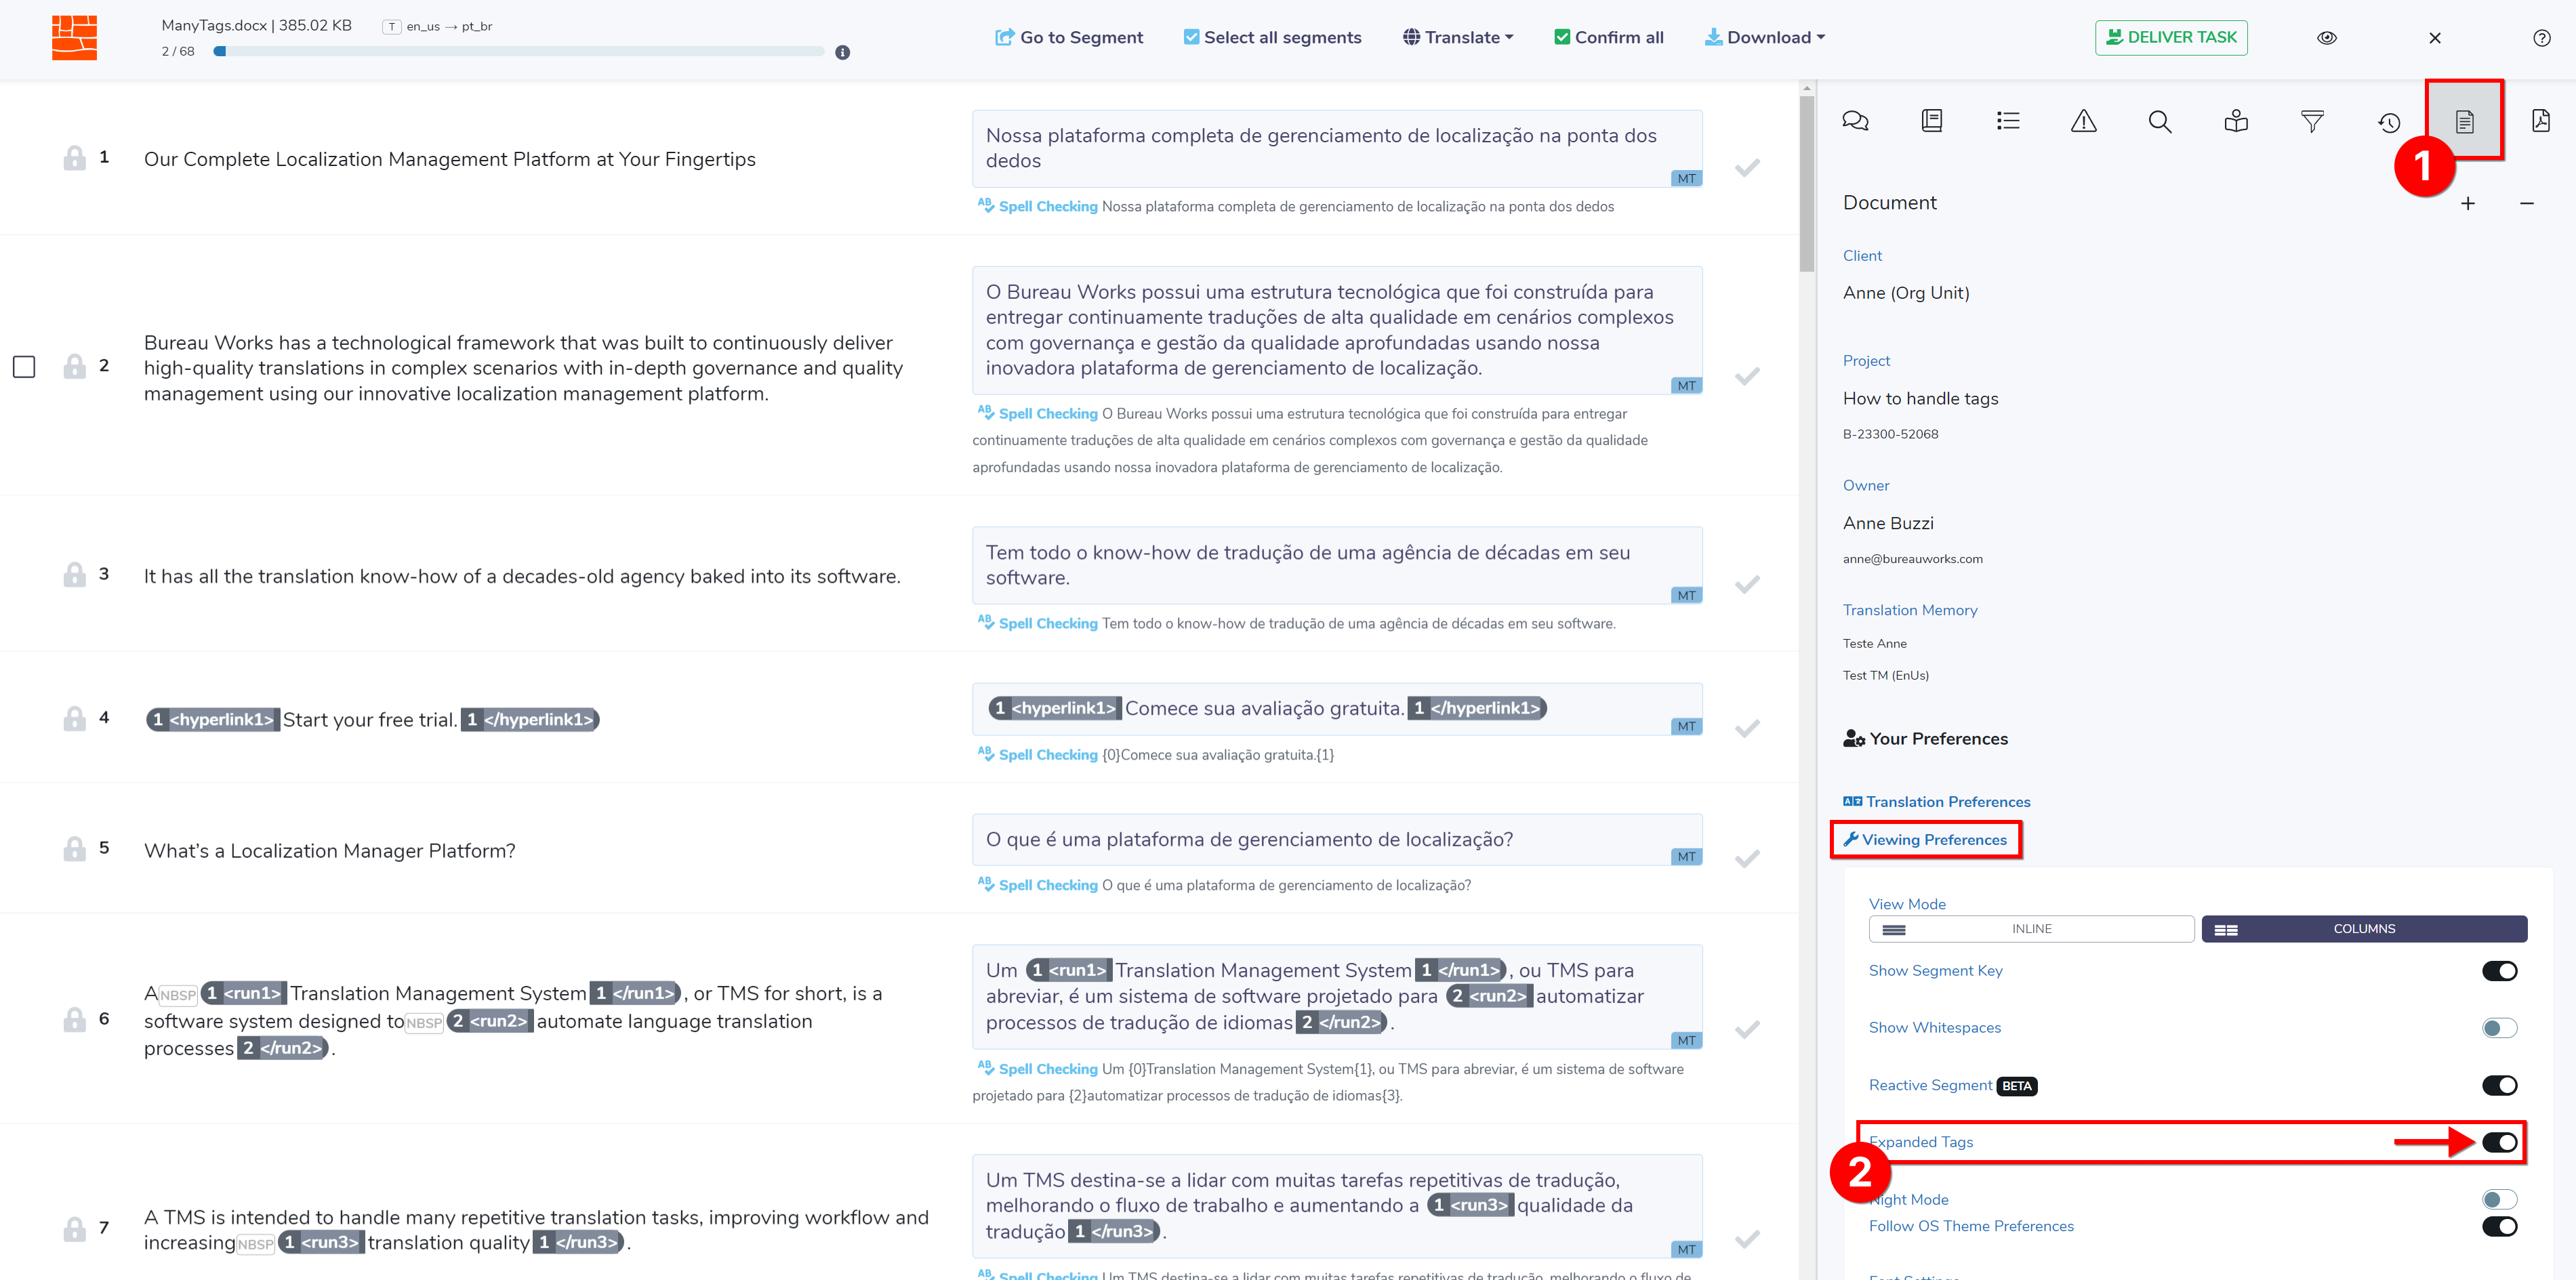Screen dimensions: 2576x1280
Task: Click Select all segments
Action: (1272, 38)
